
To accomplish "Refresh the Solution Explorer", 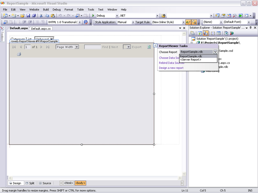I will click(x=200, y=33).
